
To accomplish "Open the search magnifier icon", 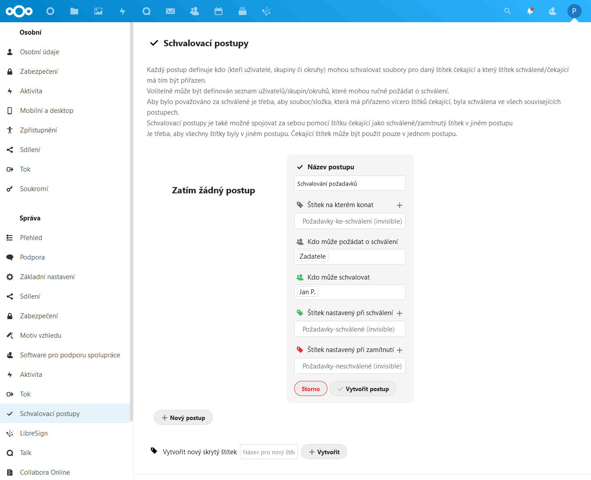I will click(507, 11).
